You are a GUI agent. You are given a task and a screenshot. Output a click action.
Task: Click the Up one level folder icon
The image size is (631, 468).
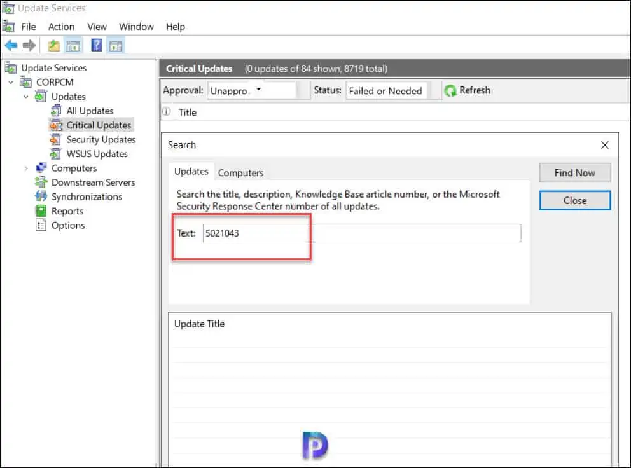(53, 46)
